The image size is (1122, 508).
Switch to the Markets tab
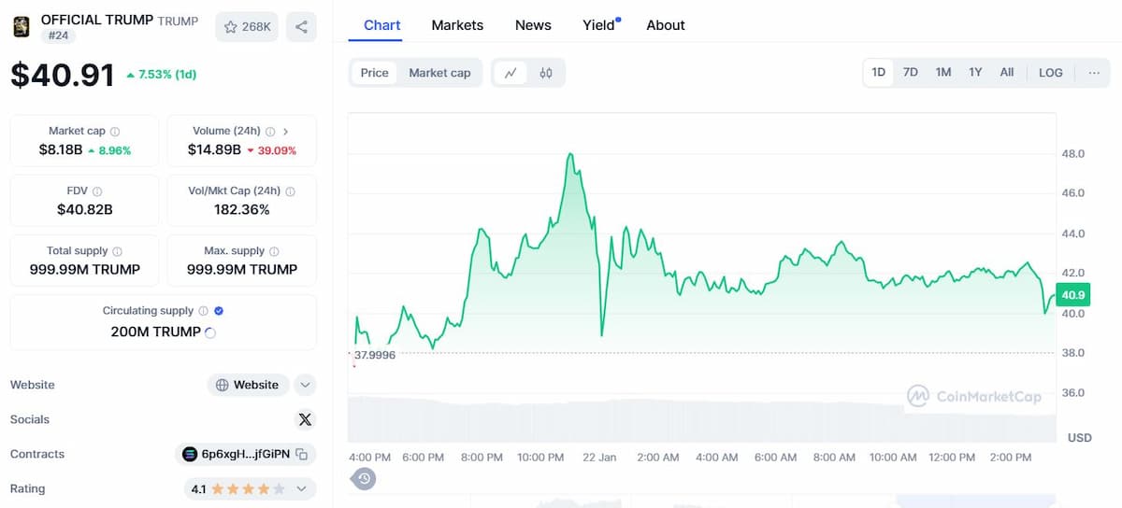(x=457, y=25)
